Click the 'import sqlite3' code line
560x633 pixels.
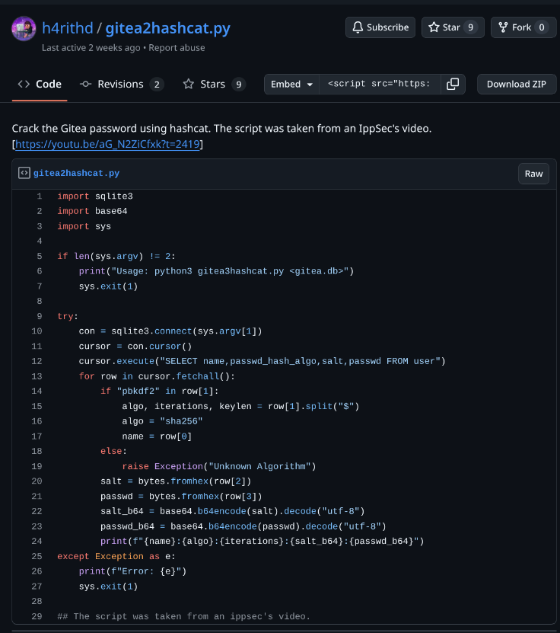pos(95,197)
